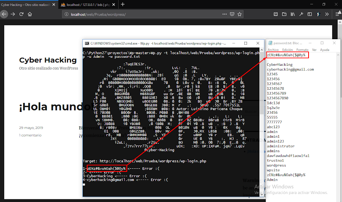Save page to Pocket
The width and height of the screenshot is (342, 202).
[x=232, y=14]
